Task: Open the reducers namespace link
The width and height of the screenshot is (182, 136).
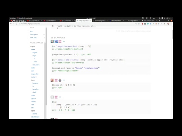Action: coord(36,65)
